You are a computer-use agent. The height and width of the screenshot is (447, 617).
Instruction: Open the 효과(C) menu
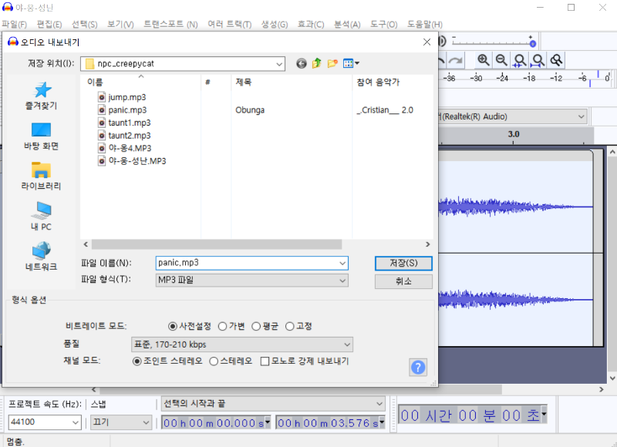(x=311, y=25)
